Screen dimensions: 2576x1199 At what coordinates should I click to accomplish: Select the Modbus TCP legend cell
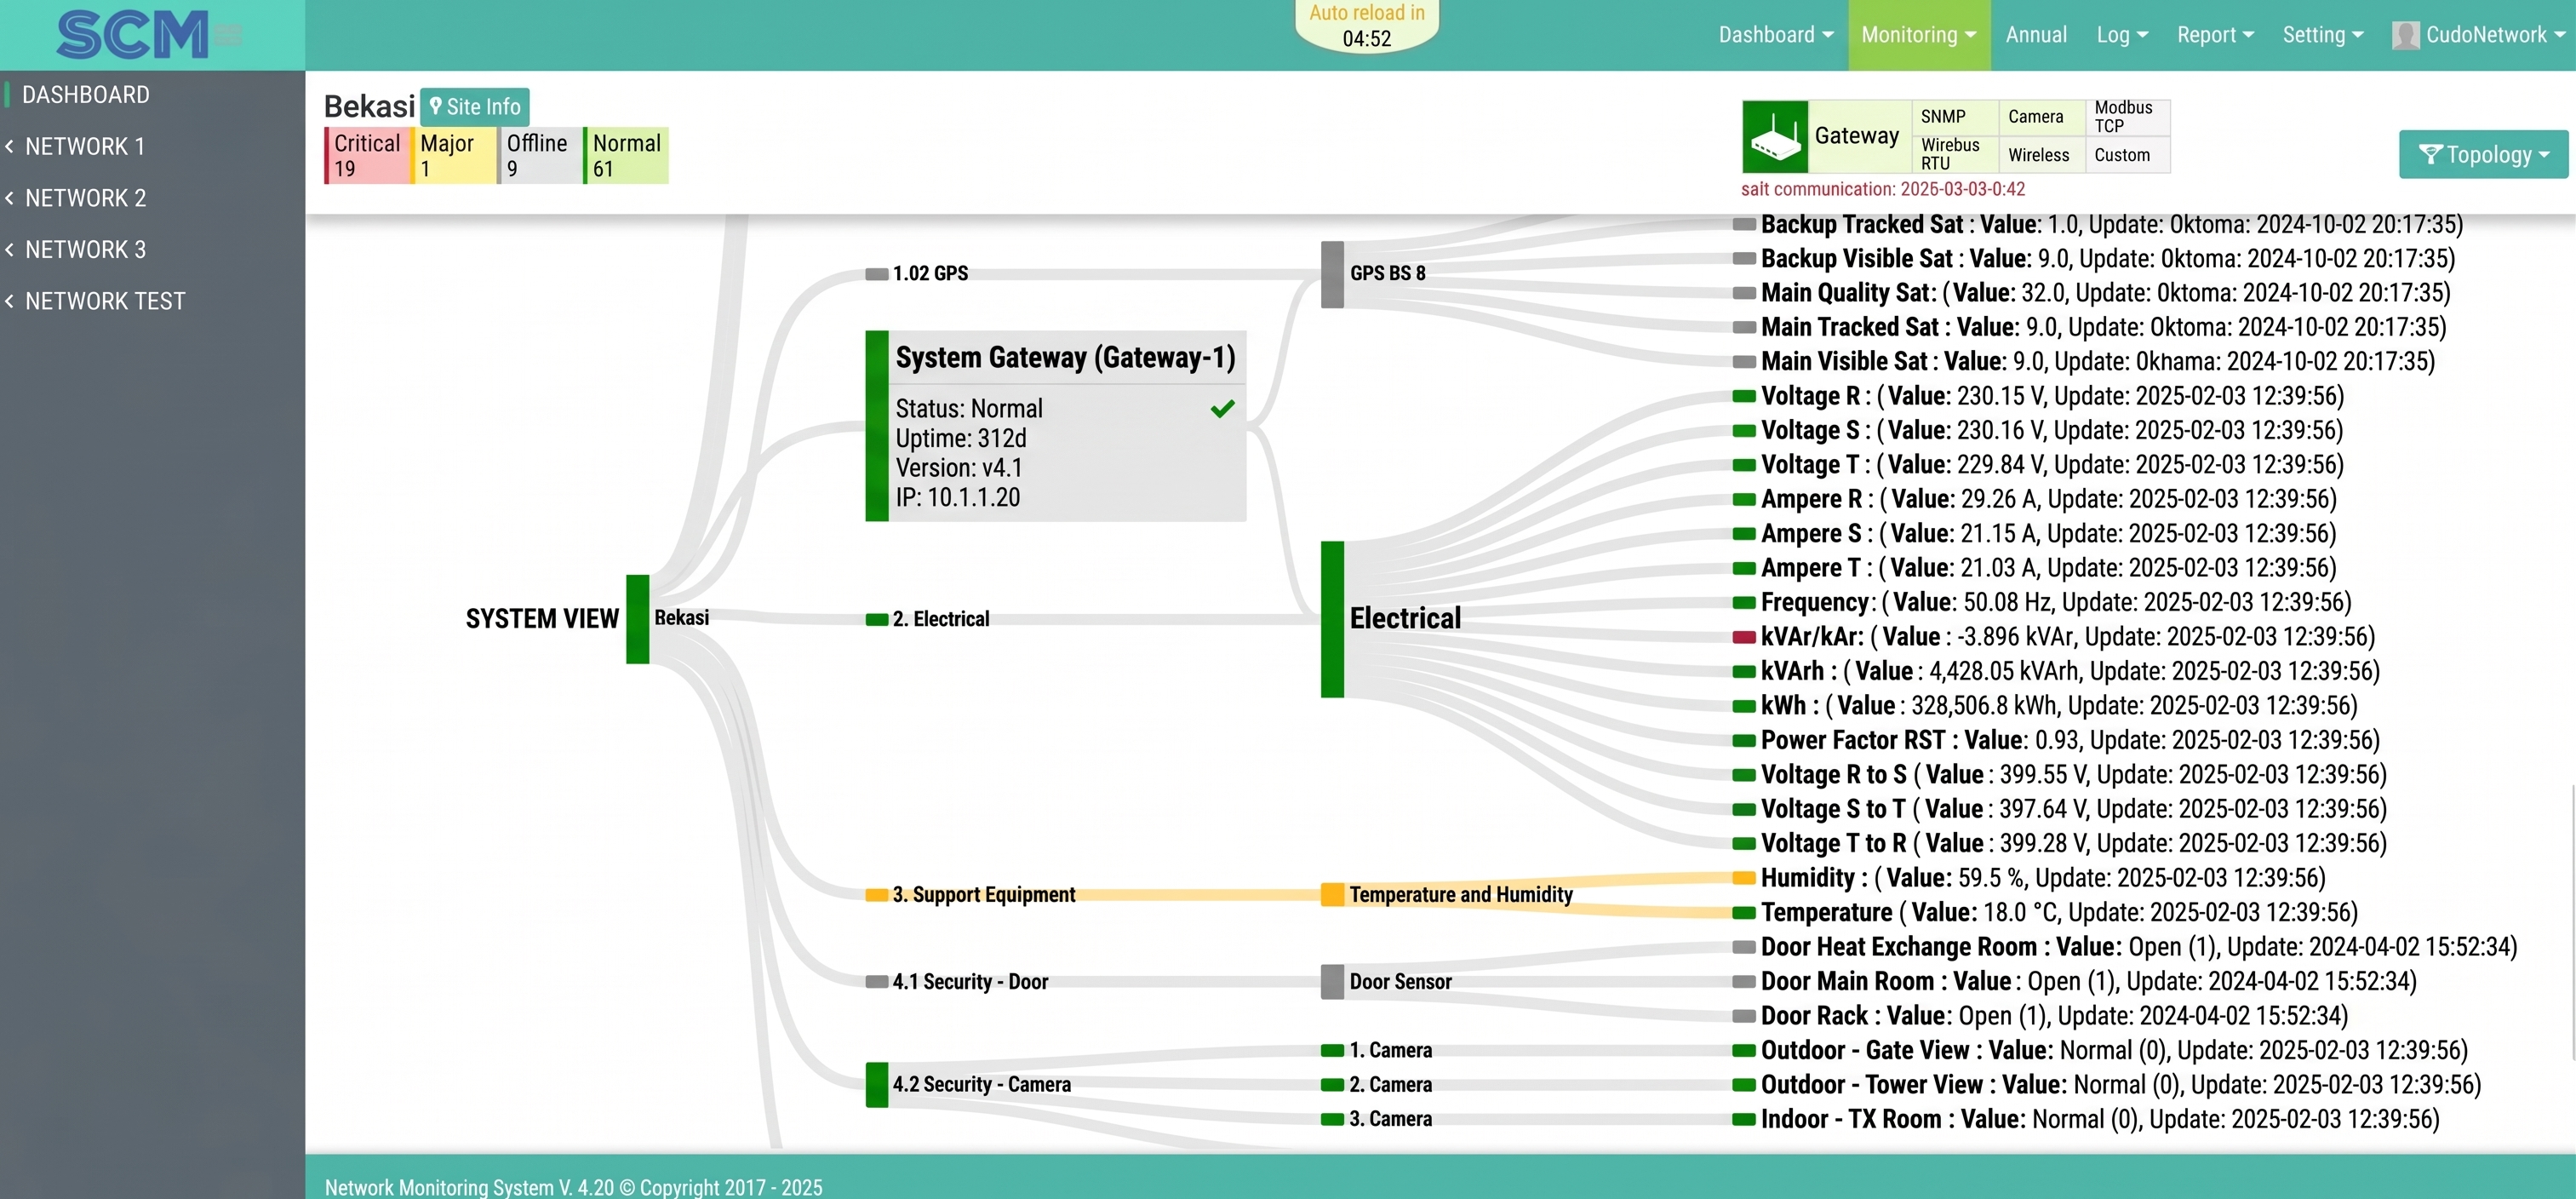point(2128,117)
